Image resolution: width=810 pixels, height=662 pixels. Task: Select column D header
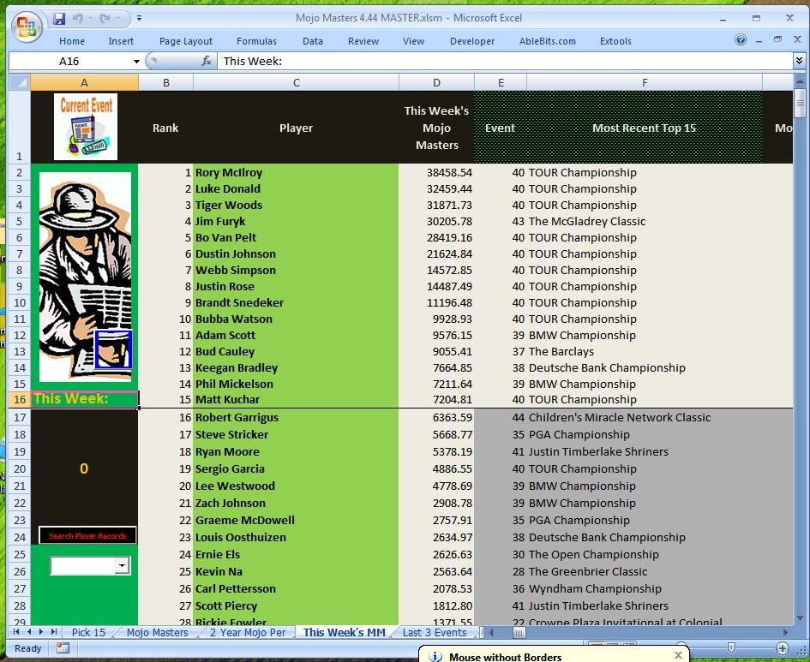(436, 82)
